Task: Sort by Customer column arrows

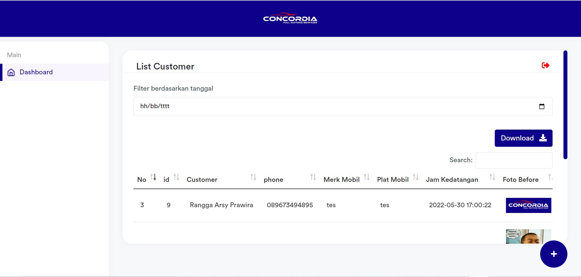Action: [253, 177]
